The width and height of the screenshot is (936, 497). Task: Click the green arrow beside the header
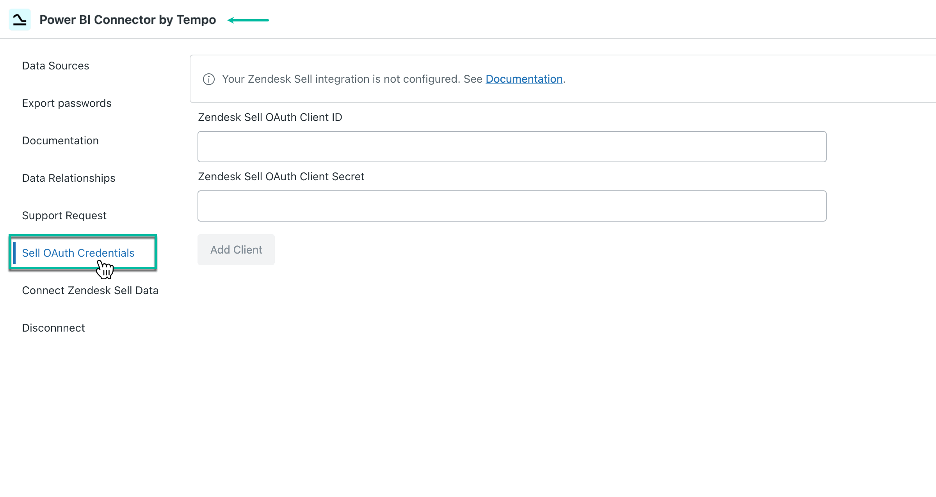tap(248, 19)
